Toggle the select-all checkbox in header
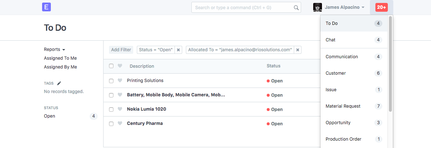Image resolution: width=431 pixels, height=148 pixels. coord(111,66)
